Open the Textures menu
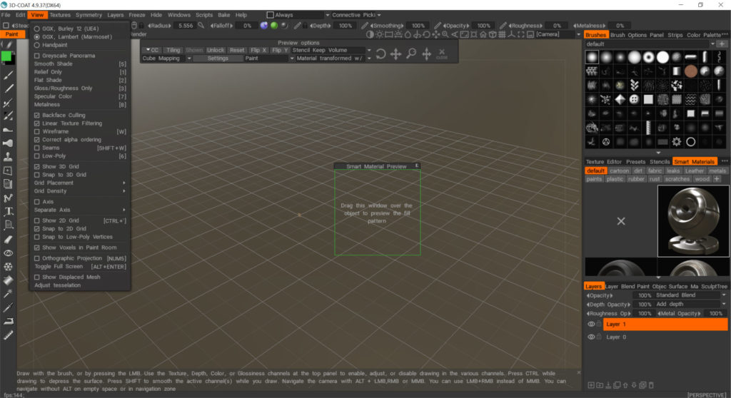Image resolution: width=731 pixels, height=398 pixels. 60,15
